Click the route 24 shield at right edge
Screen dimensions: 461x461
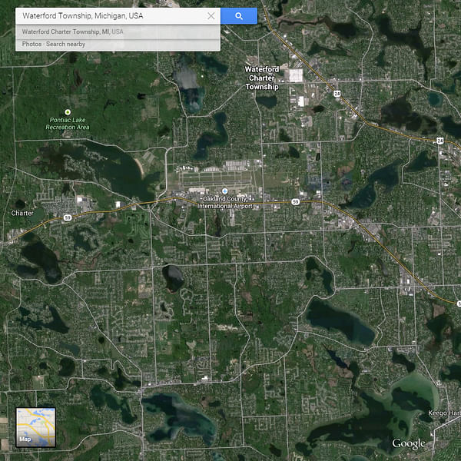(x=439, y=141)
